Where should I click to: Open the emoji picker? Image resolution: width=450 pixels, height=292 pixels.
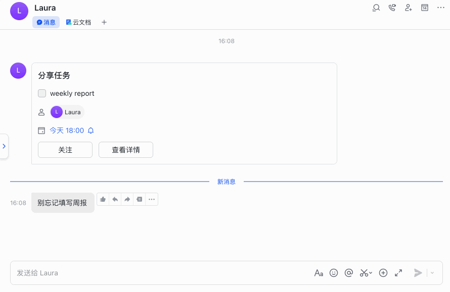click(334, 273)
